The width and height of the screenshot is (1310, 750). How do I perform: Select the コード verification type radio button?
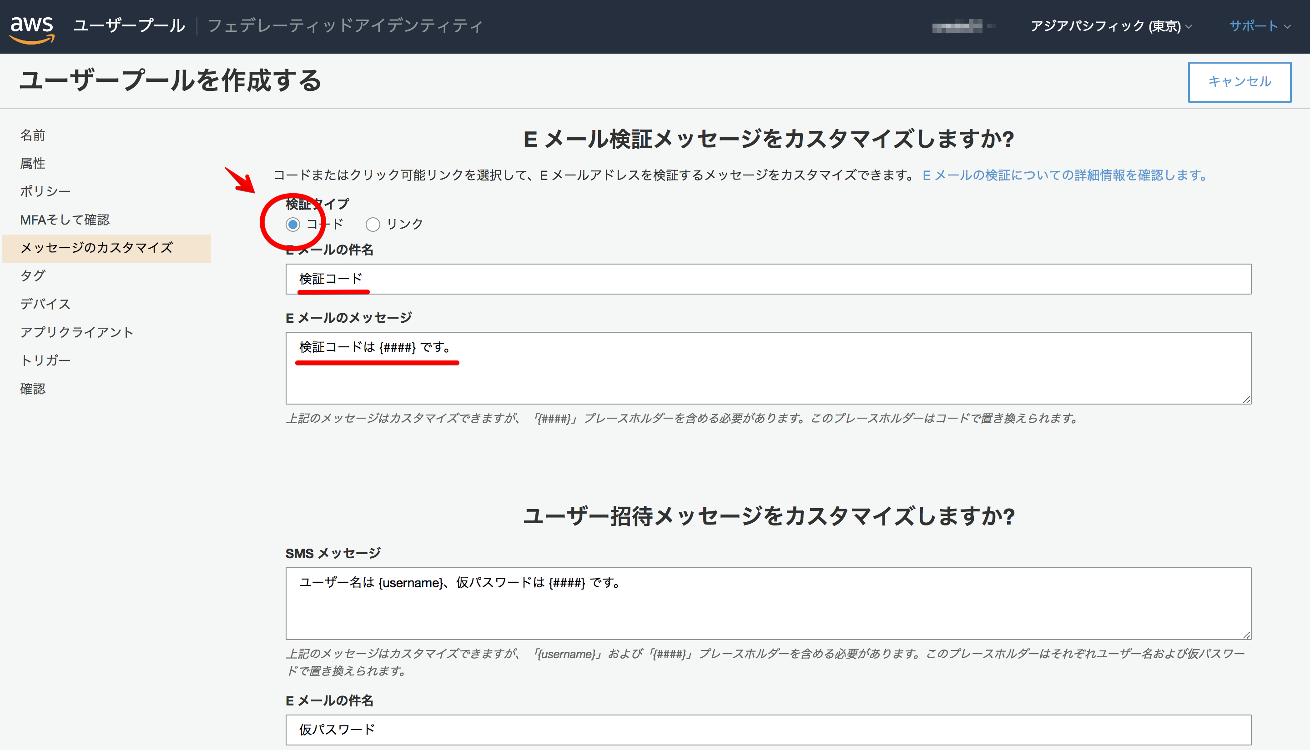point(293,225)
